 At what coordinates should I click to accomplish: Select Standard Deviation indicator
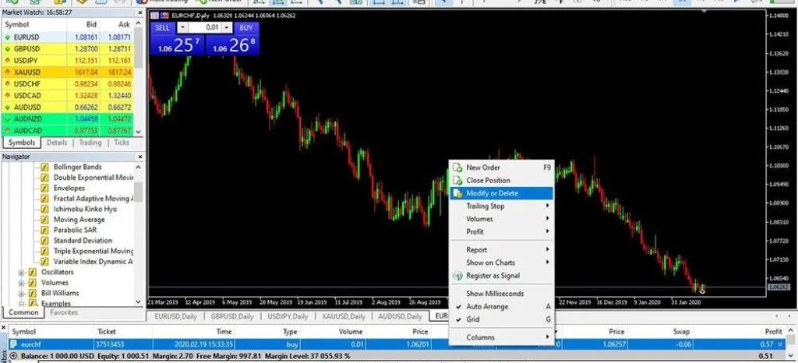(83, 241)
